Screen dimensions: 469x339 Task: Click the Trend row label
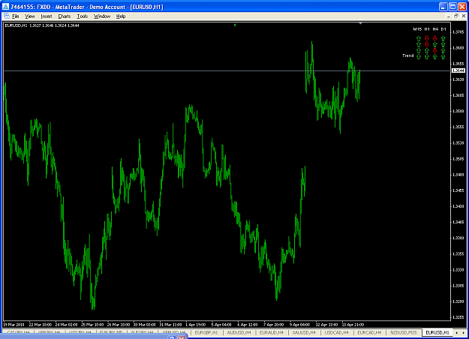(407, 55)
